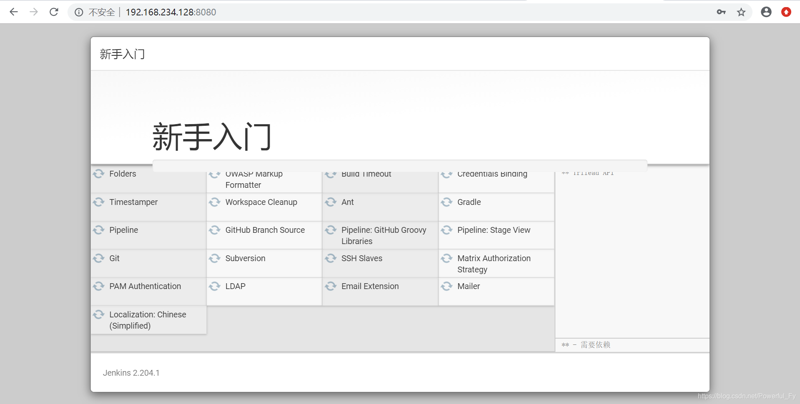The height and width of the screenshot is (404, 800).
Task: Select the Pipeline: Stage View text
Action: (x=494, y=230)
